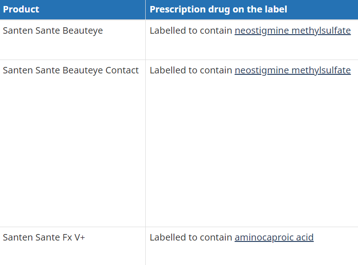Open neostigmine methylsulfate link in Beauteye row

[x=292, y=31]
